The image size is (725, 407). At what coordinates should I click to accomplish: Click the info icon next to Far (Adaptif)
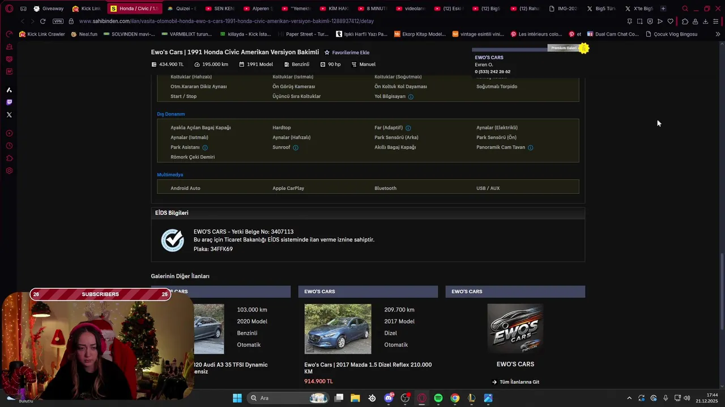pyautogui.click(x=408, y=128)
